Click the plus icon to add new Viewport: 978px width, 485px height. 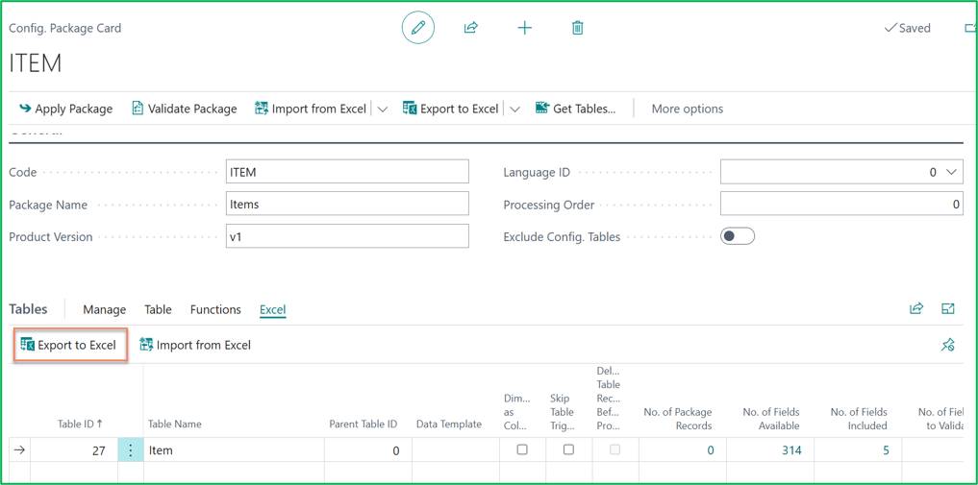coord(525,28)
